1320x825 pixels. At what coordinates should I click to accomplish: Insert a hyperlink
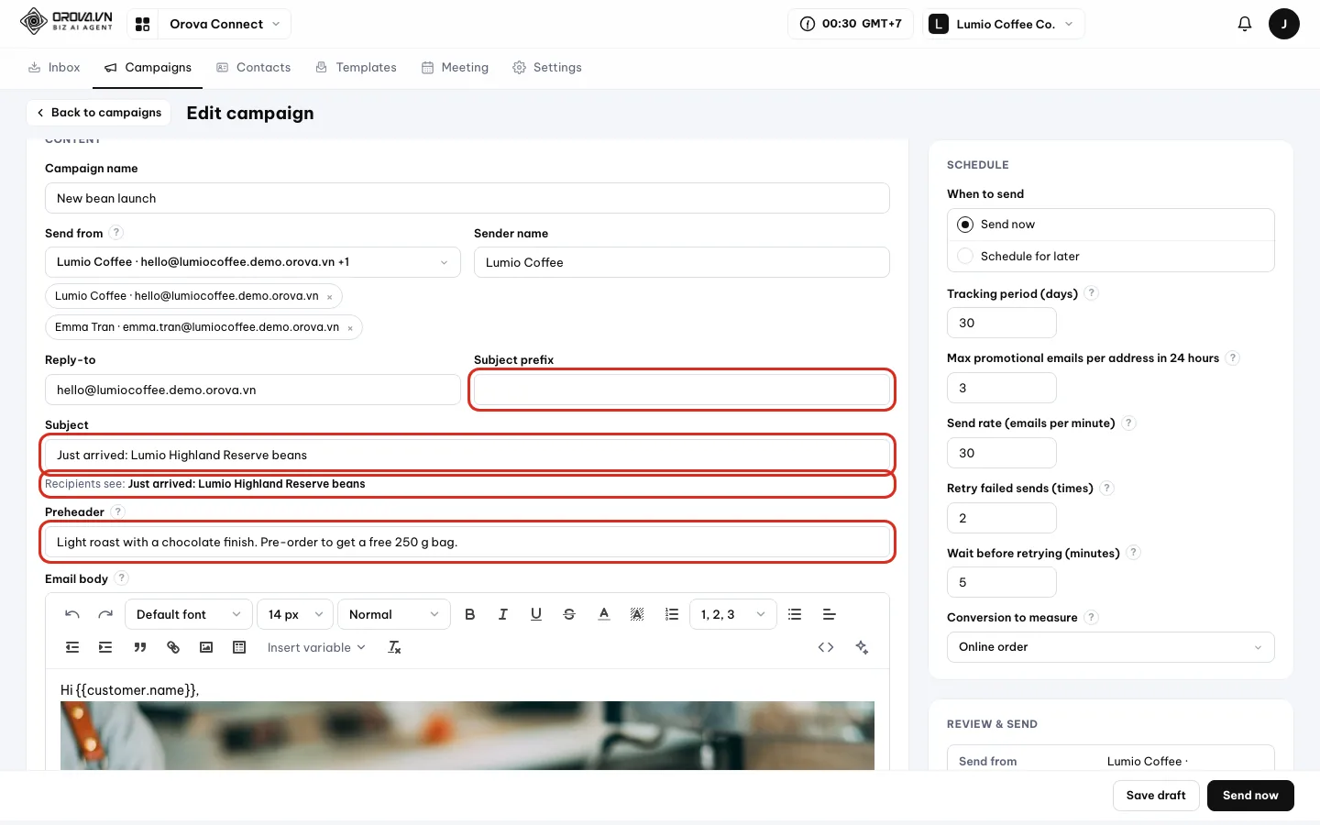pyautogui.click(x=173, y=647)
